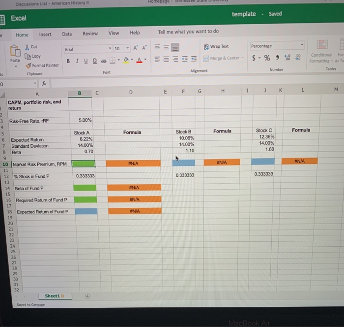Click 'Tell me what you want to do' box
Image resolution: width=344 pixels, height=327 pixels.
pyautogui.click(x=188, y=32)
